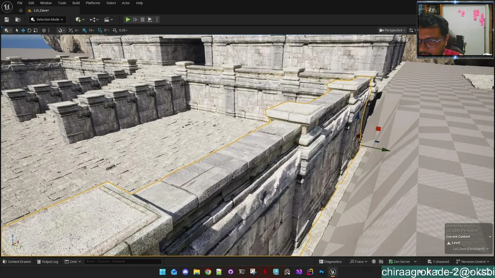The height and width of the screenshot is (278, 495).
Task: Open the Lvl_Cave (Persistent) level dropdown
Action: pos(471,249)
